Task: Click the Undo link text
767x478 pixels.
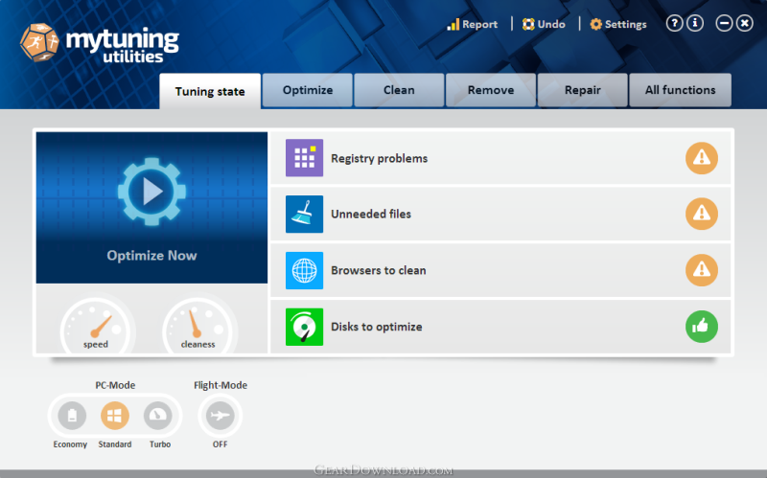Action: [x=551, y=25]
